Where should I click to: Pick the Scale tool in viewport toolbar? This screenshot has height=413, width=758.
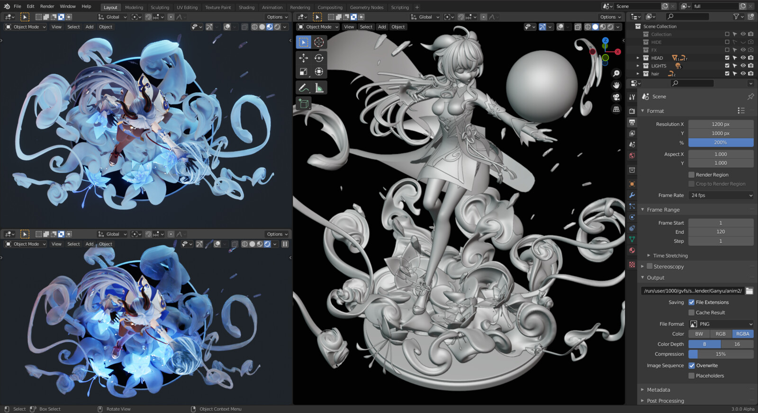click(304, 72)
